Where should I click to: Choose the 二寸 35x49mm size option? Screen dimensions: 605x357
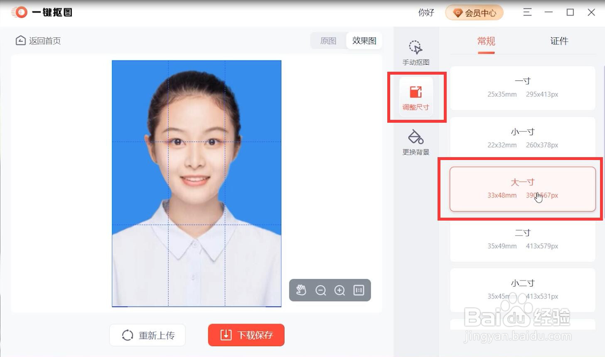tap(522, 239)
